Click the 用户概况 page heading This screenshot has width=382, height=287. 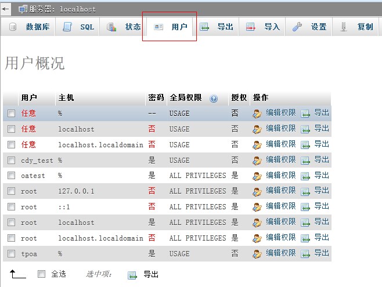[35, 63]
